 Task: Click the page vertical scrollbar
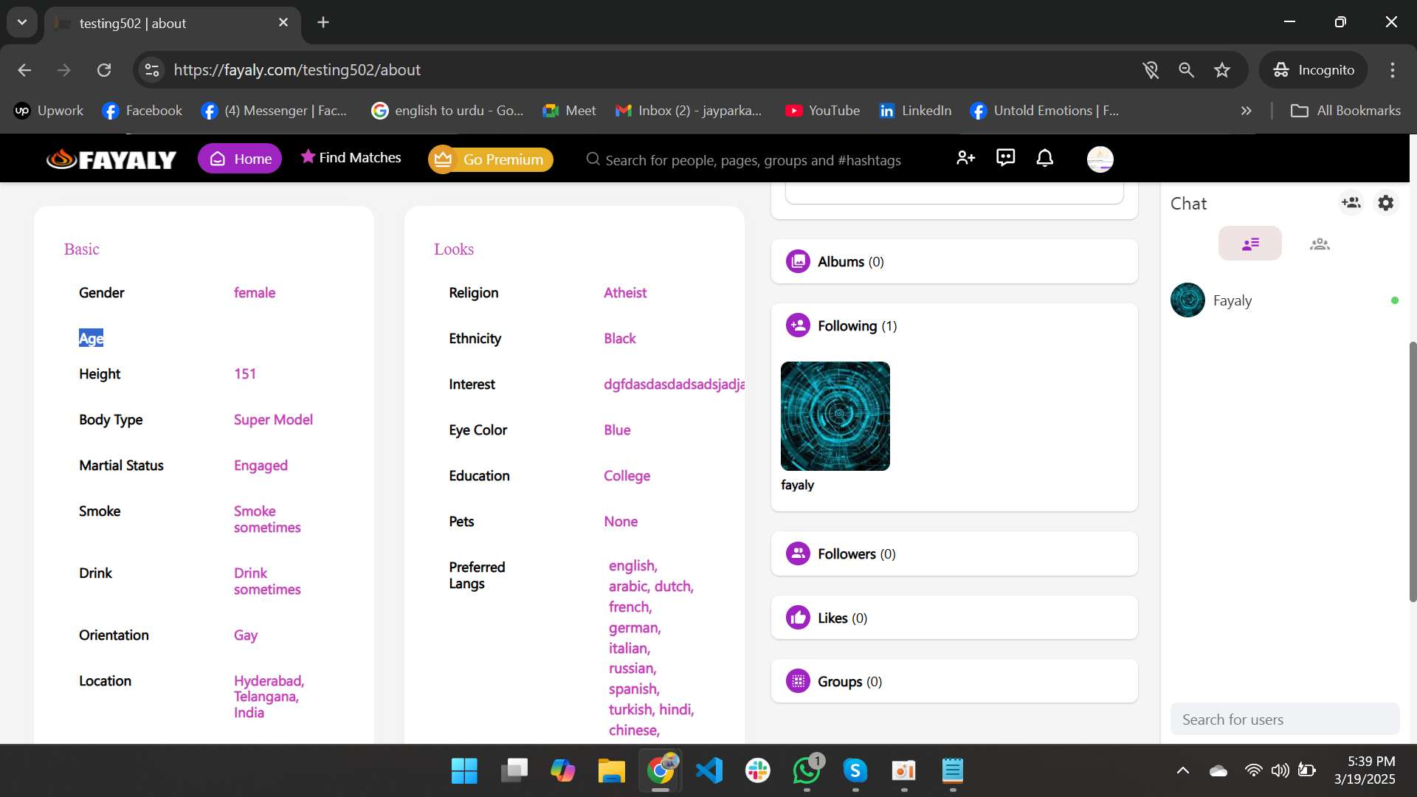click(1413, 472)
